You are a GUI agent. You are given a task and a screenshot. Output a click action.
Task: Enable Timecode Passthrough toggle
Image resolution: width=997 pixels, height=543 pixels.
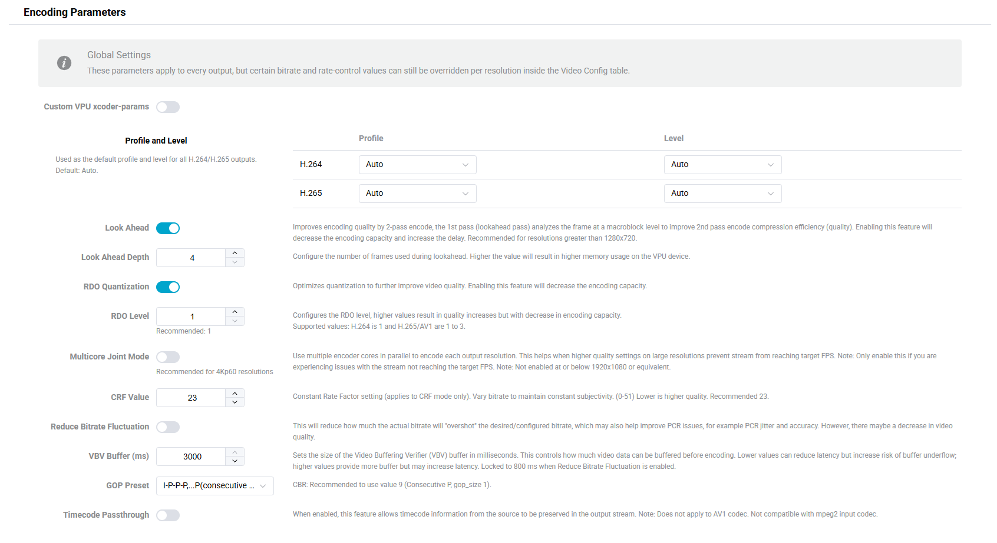(168, 515)
